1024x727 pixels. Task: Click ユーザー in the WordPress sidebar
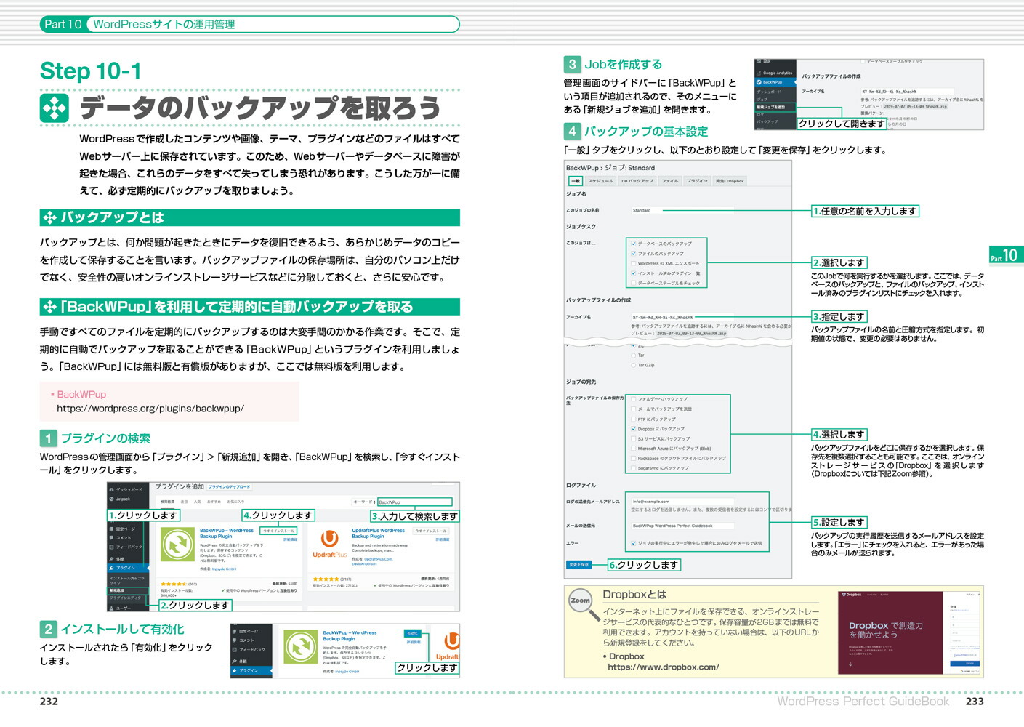click(121, 608)
